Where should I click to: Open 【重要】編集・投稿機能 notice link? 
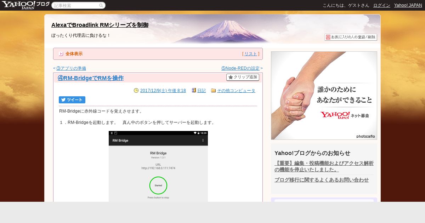click(x=324, y=166)
